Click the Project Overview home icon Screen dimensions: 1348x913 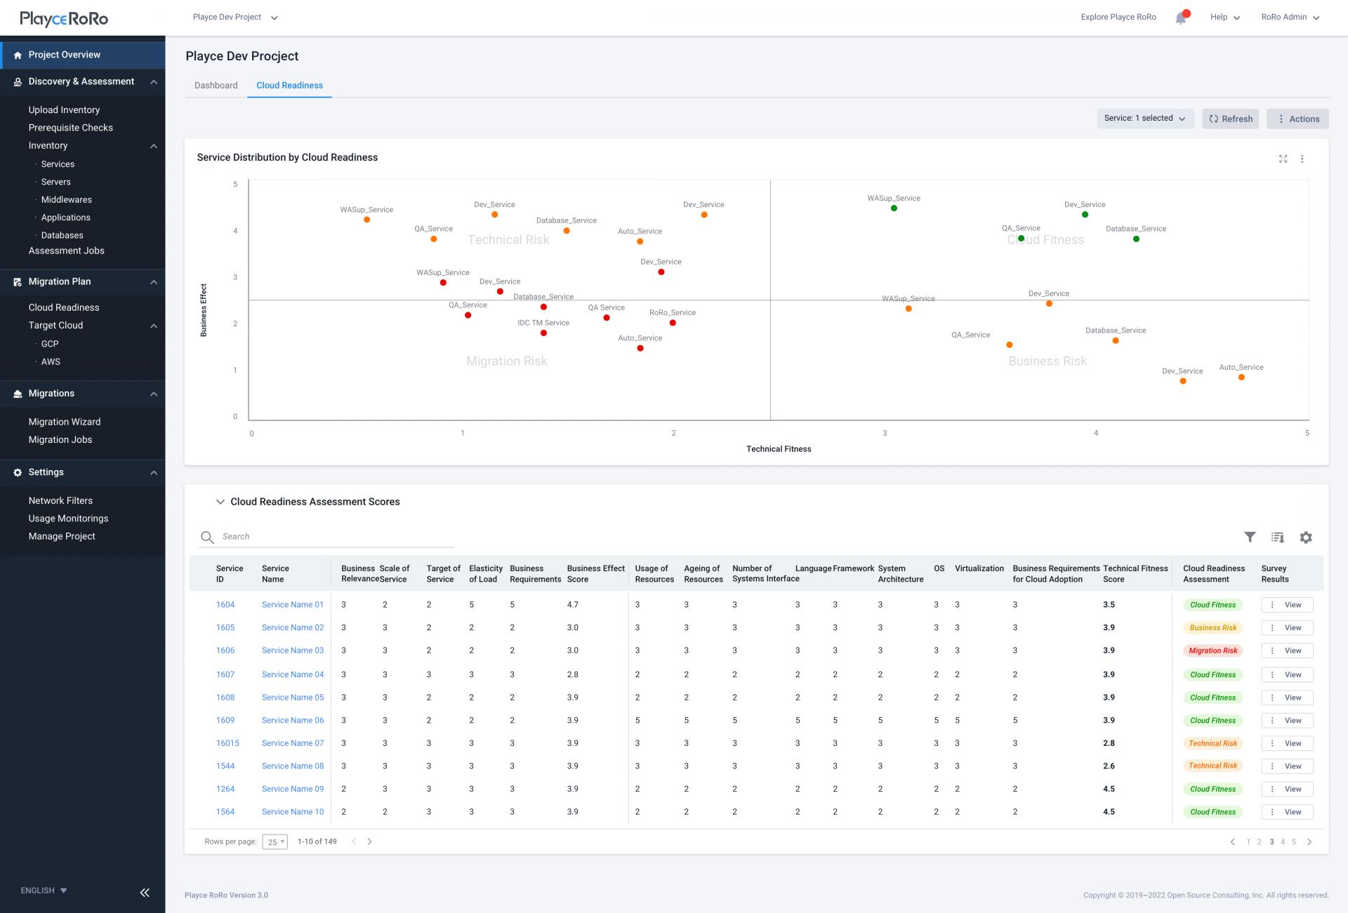pyautogui.click(x=18, y=55)
